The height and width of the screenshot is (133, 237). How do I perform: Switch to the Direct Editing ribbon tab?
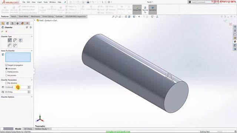tap(48, 16)
